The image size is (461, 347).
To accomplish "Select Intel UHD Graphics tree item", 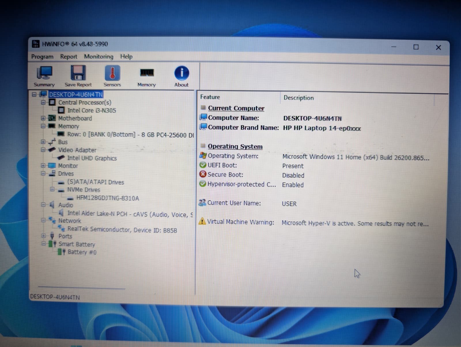I will (x=92, y=158).
